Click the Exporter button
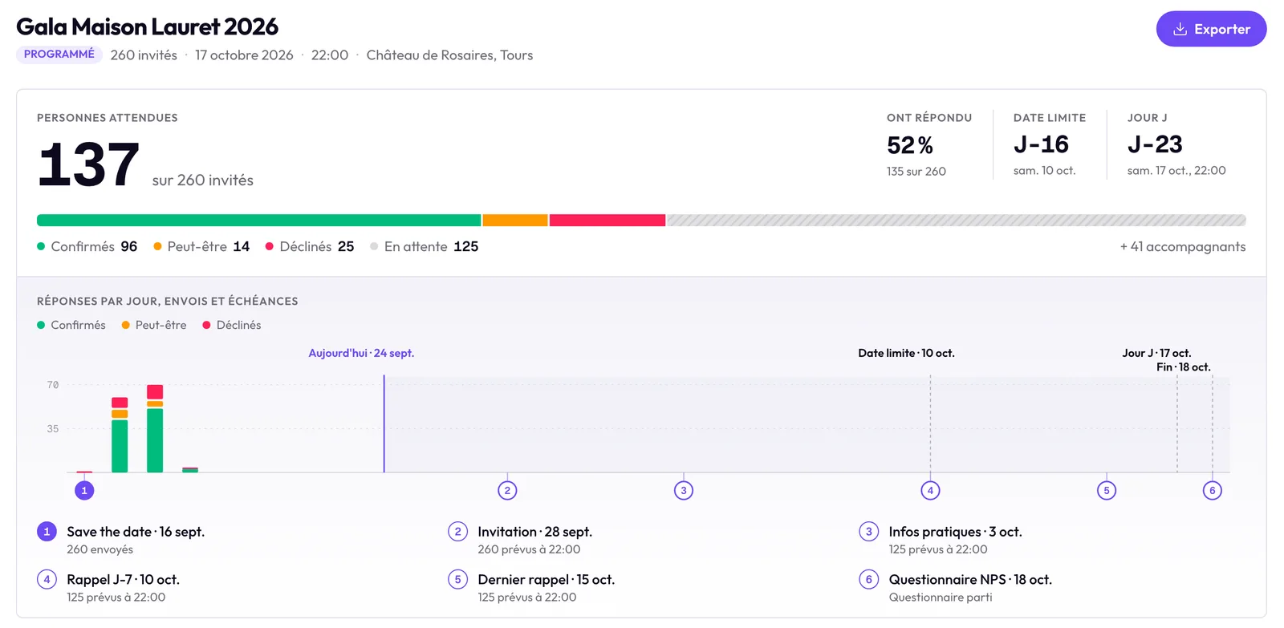 [1211, 29]
